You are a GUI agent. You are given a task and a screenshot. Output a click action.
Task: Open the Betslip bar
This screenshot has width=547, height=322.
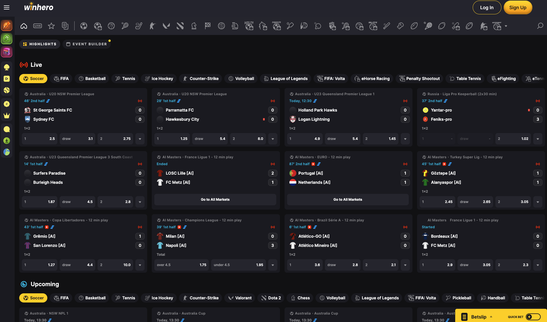coord(501,316)
